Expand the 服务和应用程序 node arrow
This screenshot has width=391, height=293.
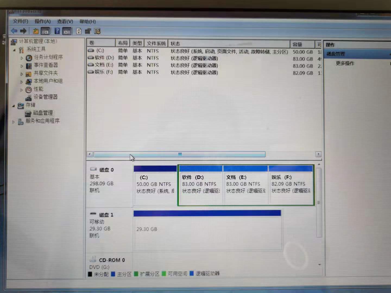click(x=13, y=122)
